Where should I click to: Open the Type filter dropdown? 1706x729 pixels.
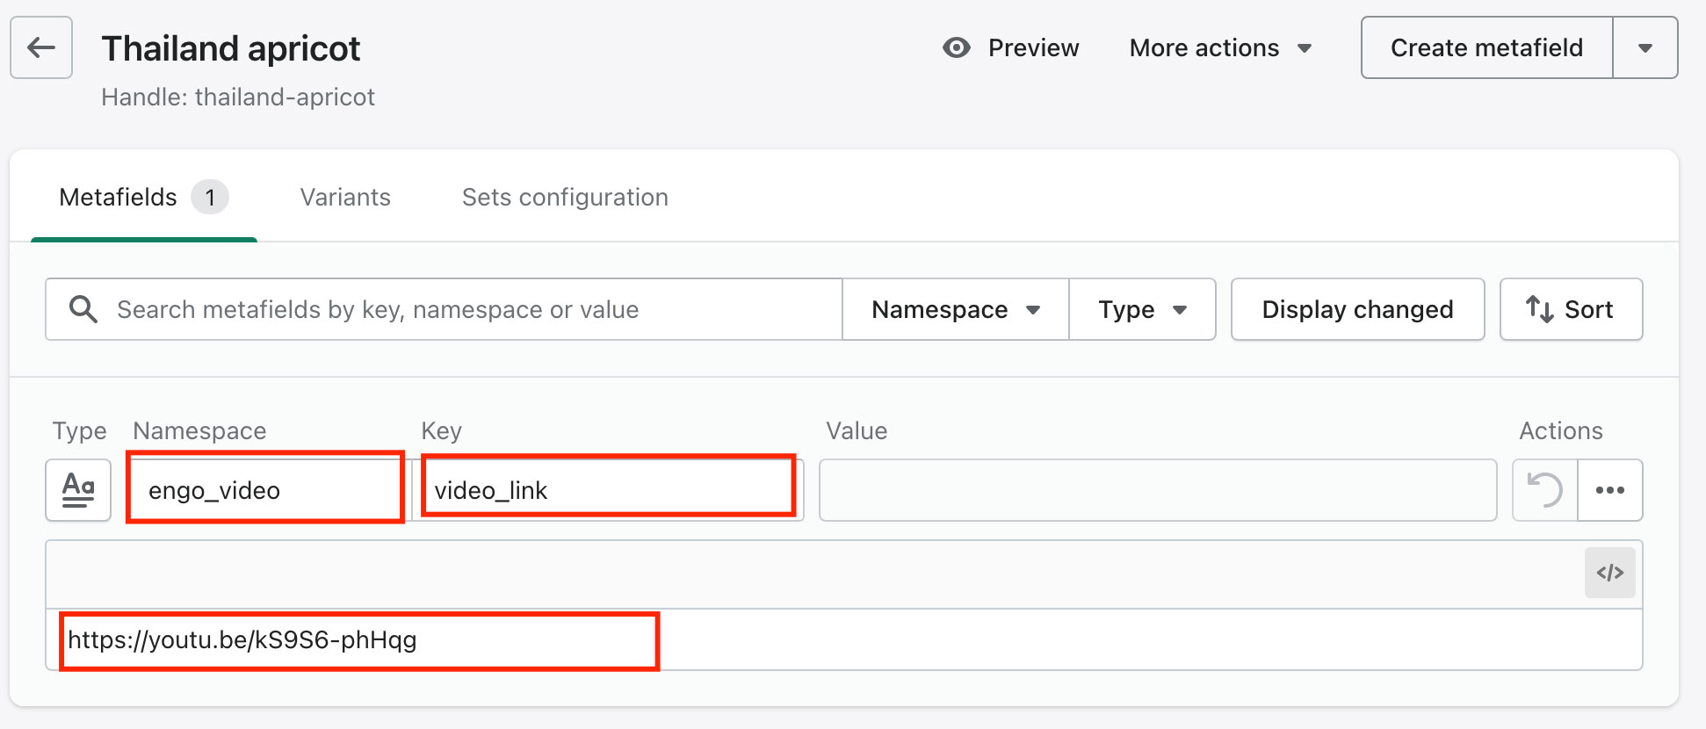point(1142,309)
